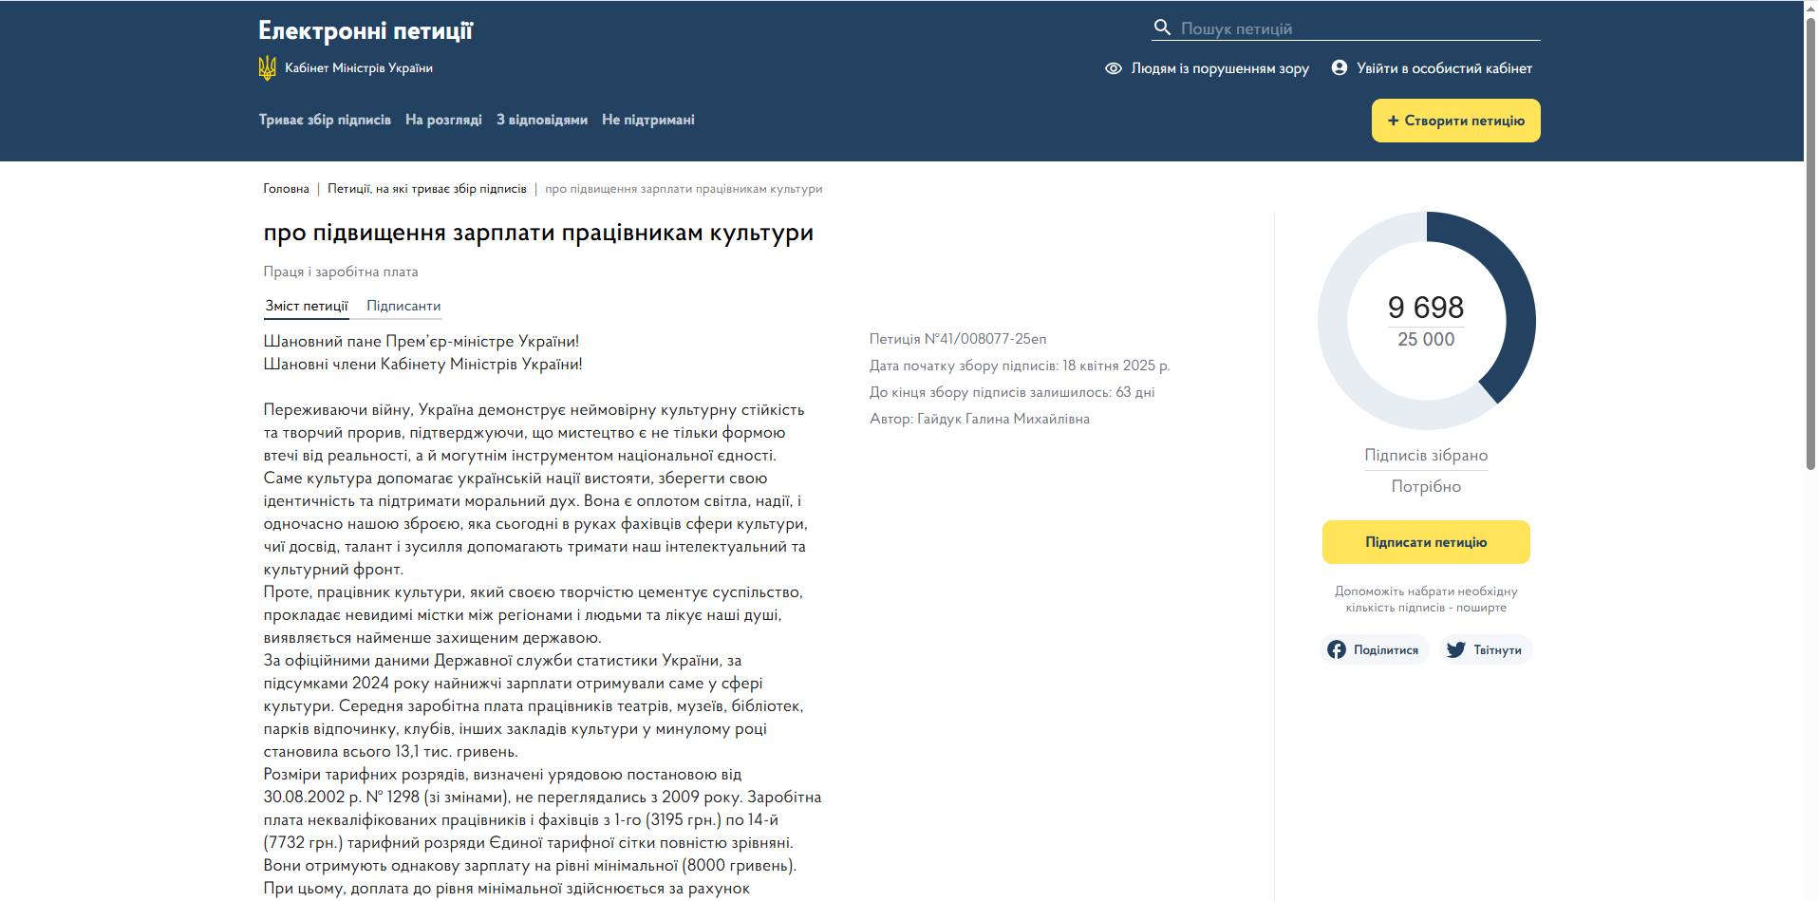Open Не підтримані menu item
1818x901 pixels.
pyautogui.click(x=648, y=120)
